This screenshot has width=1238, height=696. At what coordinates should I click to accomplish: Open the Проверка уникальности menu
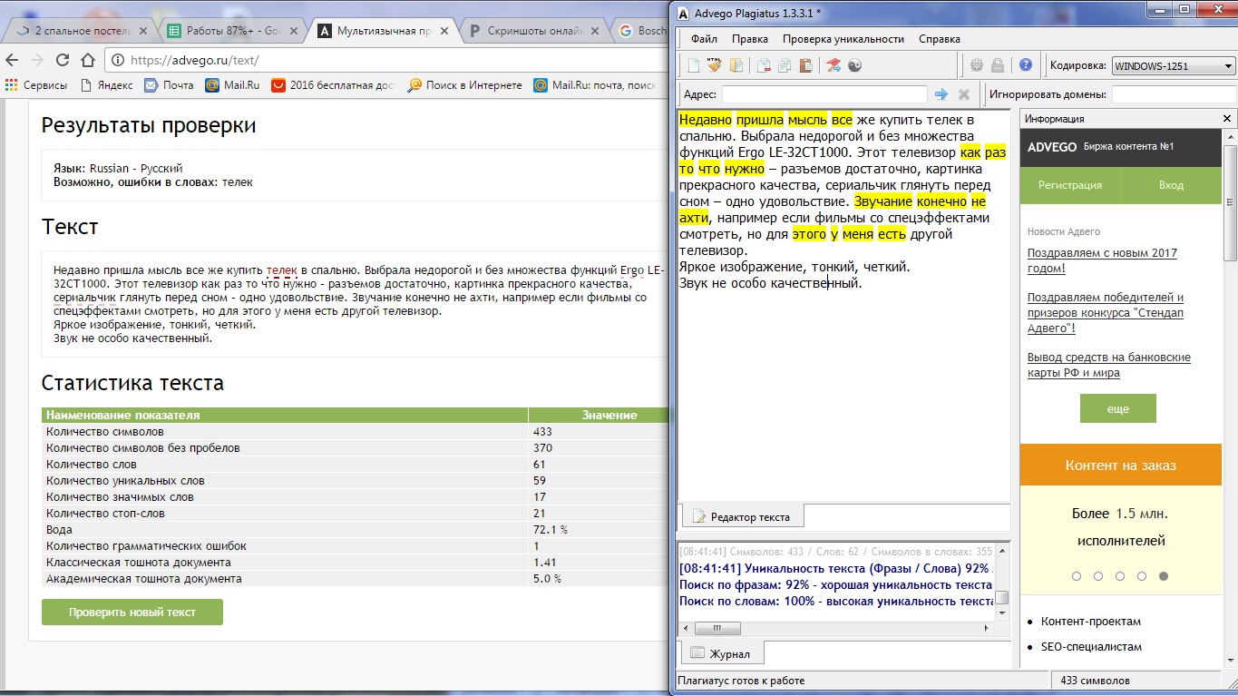(x=843, y=39)
